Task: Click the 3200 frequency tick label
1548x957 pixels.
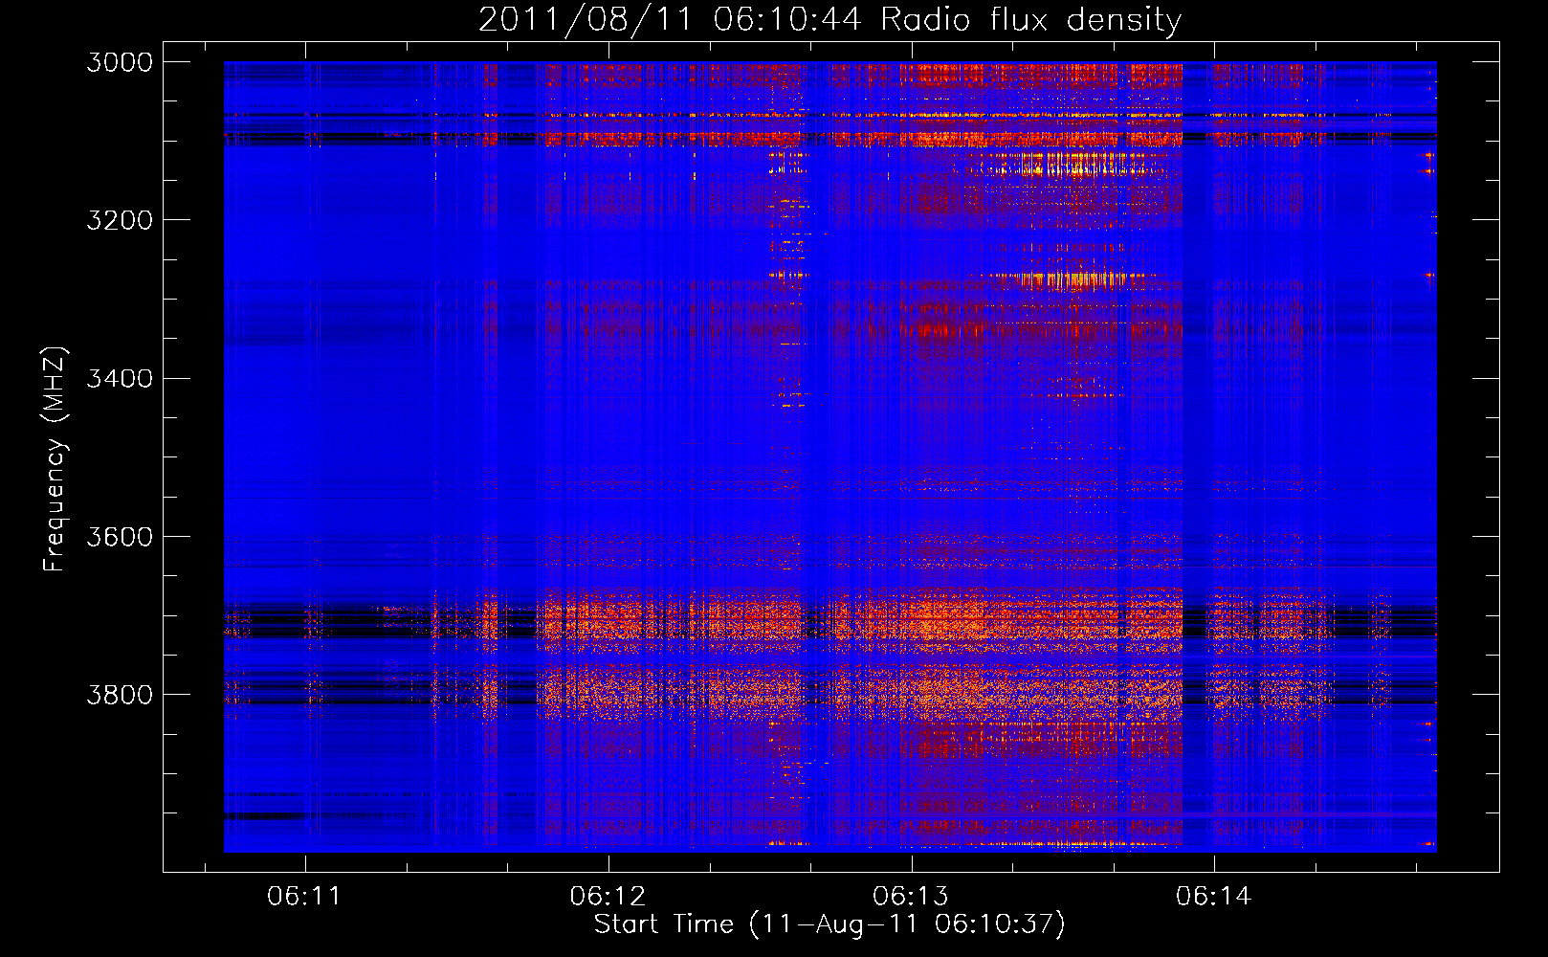Action: click(120, 220)
